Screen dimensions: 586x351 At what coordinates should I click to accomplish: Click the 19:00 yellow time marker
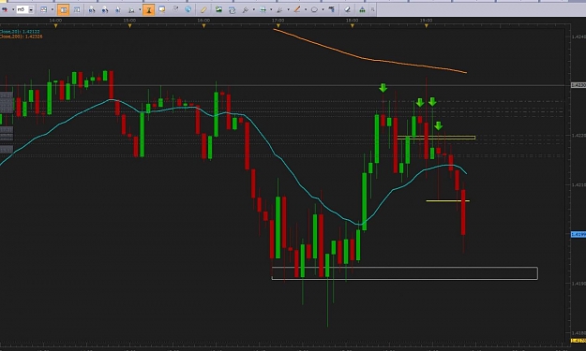point(426,25)
